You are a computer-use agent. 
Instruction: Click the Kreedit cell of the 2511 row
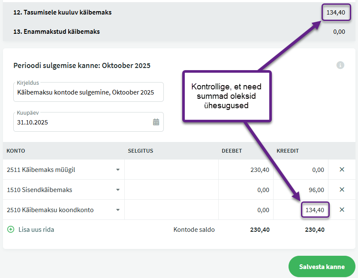pos(301,170)
